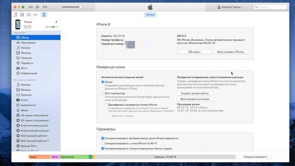The width and height of the screenshot is (295, 166).
Task: Select the iPhone device icon in the toolbar
Action: click(x=44, y=15)
